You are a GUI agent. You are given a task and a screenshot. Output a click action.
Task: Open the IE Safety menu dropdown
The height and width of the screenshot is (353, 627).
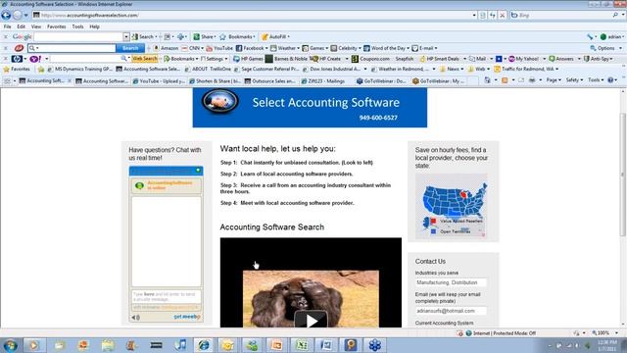[575, 80]
